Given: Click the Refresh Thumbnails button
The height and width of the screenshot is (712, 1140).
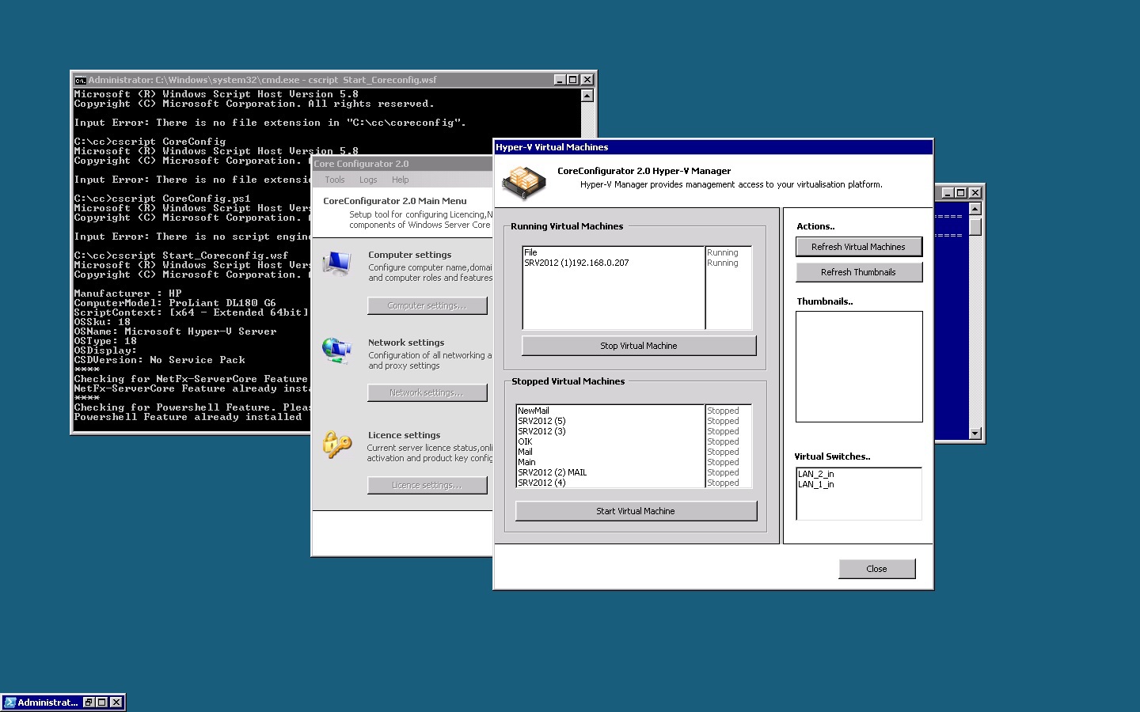Looking at the screenshot, I should point(858,272).
